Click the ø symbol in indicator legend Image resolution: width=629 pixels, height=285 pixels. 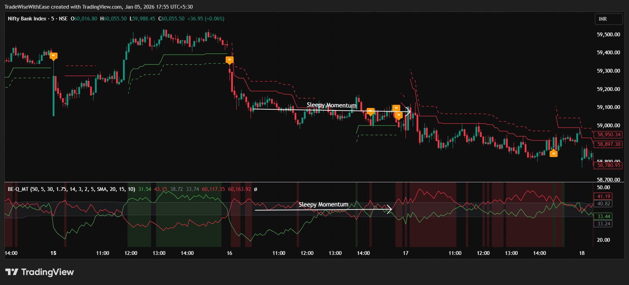(255, 189)
